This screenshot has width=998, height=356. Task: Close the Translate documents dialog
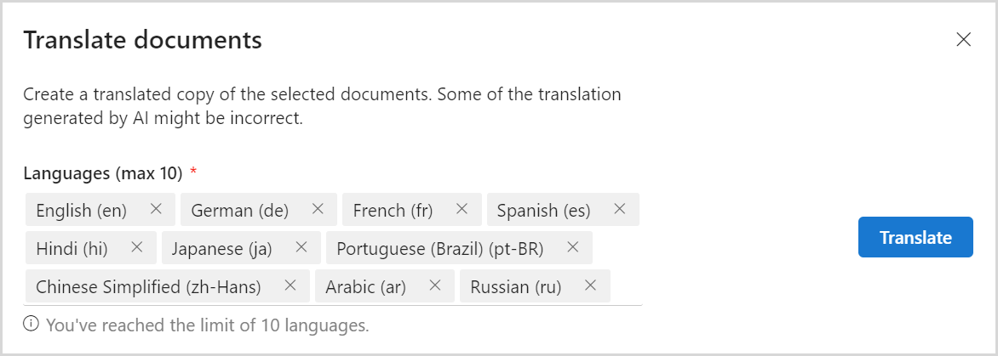(964, 40)
